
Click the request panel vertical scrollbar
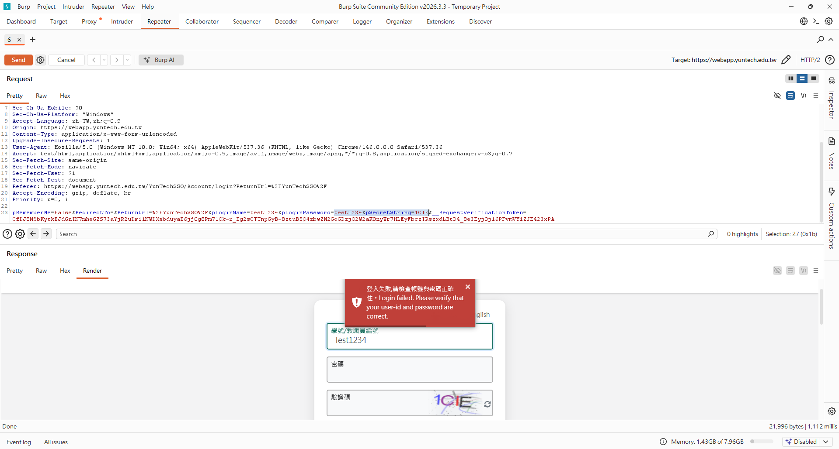pyautogui.click(x=822, y=182)
